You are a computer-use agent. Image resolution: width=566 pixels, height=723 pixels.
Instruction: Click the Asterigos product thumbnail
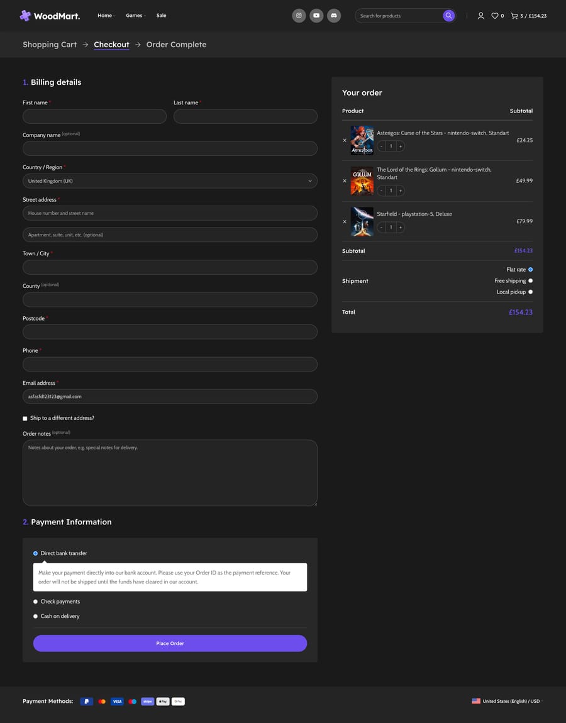point(362,140)
